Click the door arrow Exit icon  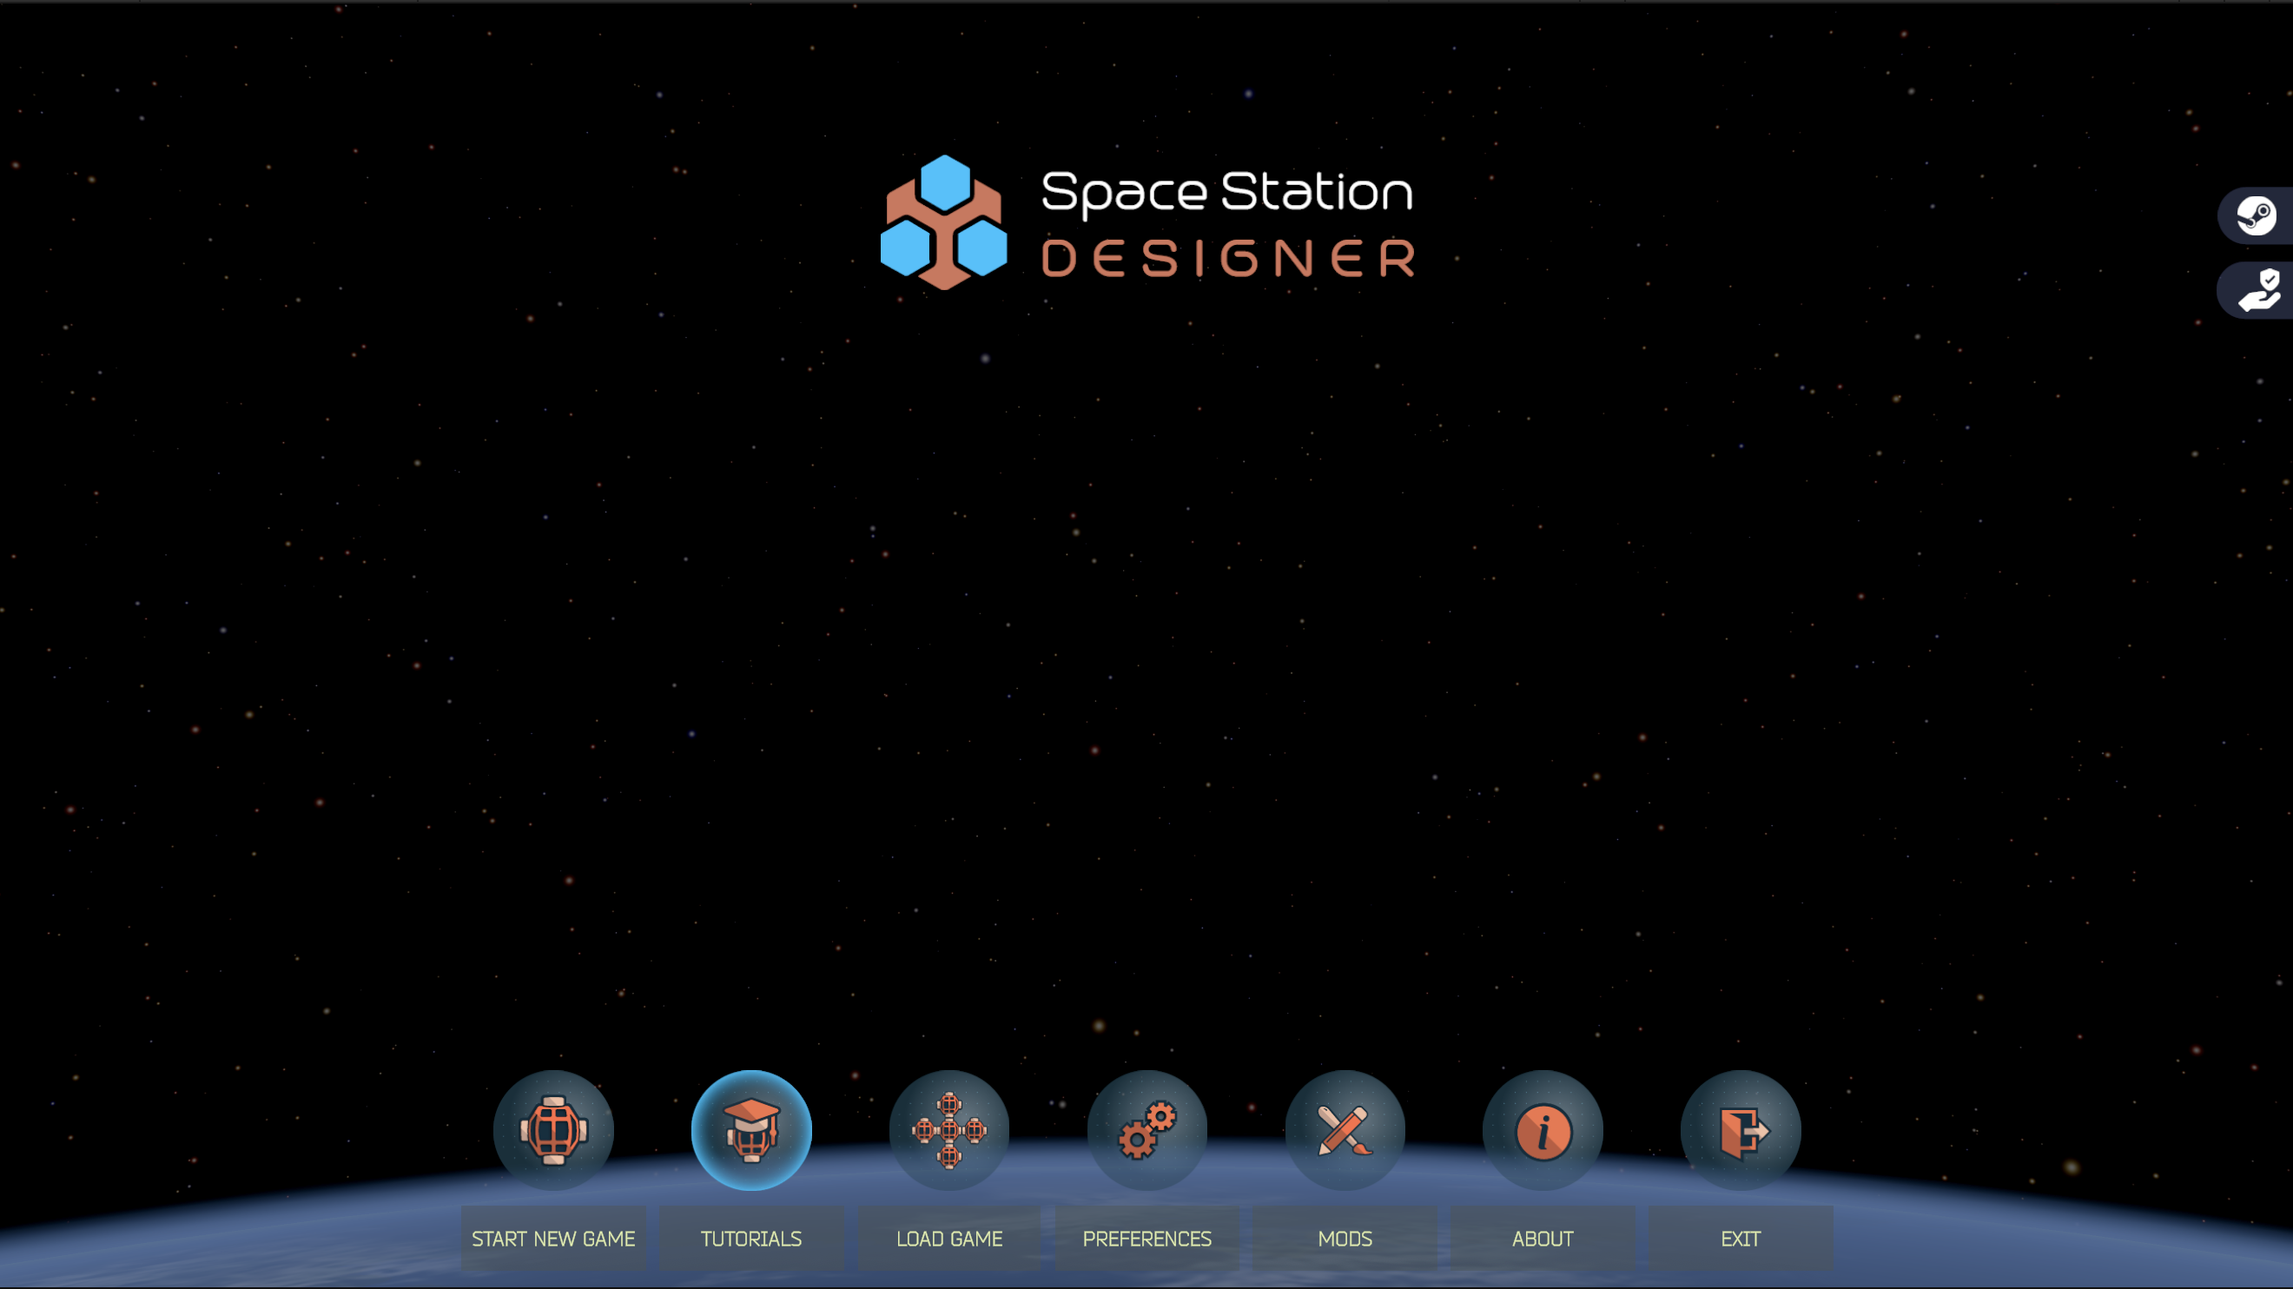pos(1741,1131)
